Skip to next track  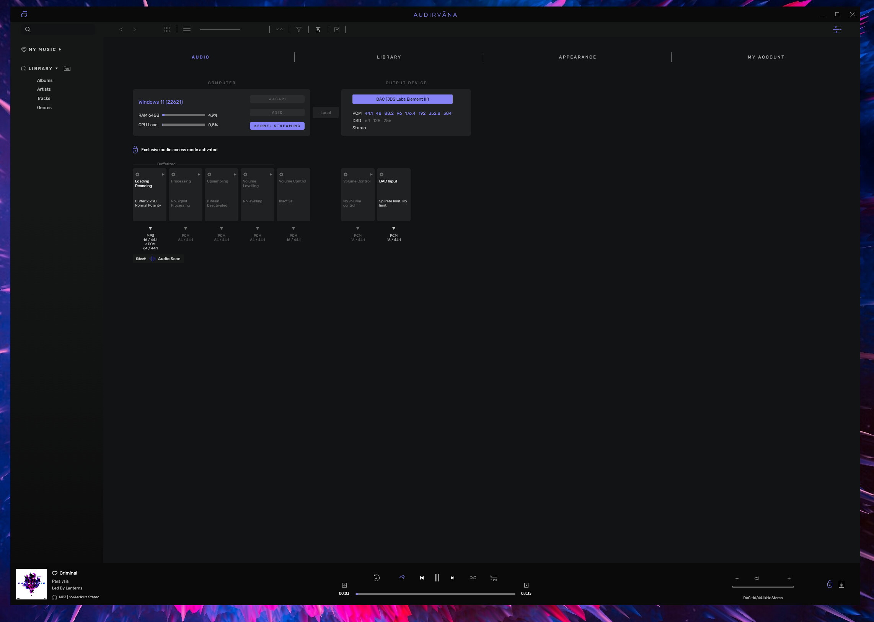pos(453,578)
